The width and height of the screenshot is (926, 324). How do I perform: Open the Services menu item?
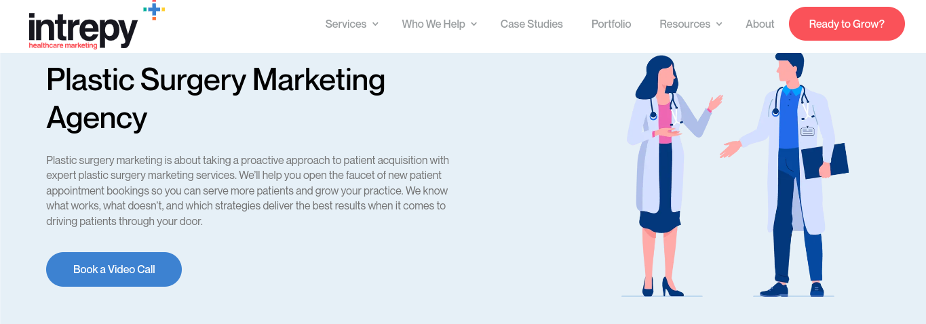click(x=345, y=24)
